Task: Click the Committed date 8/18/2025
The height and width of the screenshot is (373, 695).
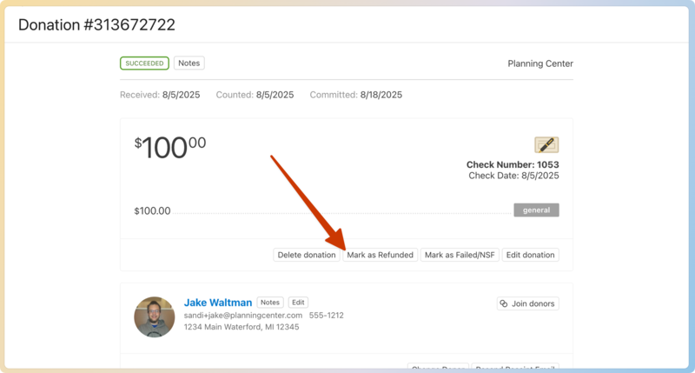Action: point(381,95)
